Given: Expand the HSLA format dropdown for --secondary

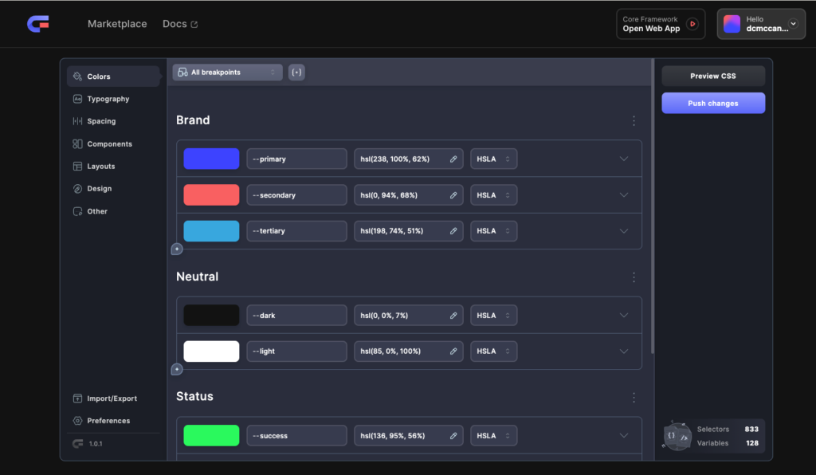Looking at the screenshot, I should point(494,194).
